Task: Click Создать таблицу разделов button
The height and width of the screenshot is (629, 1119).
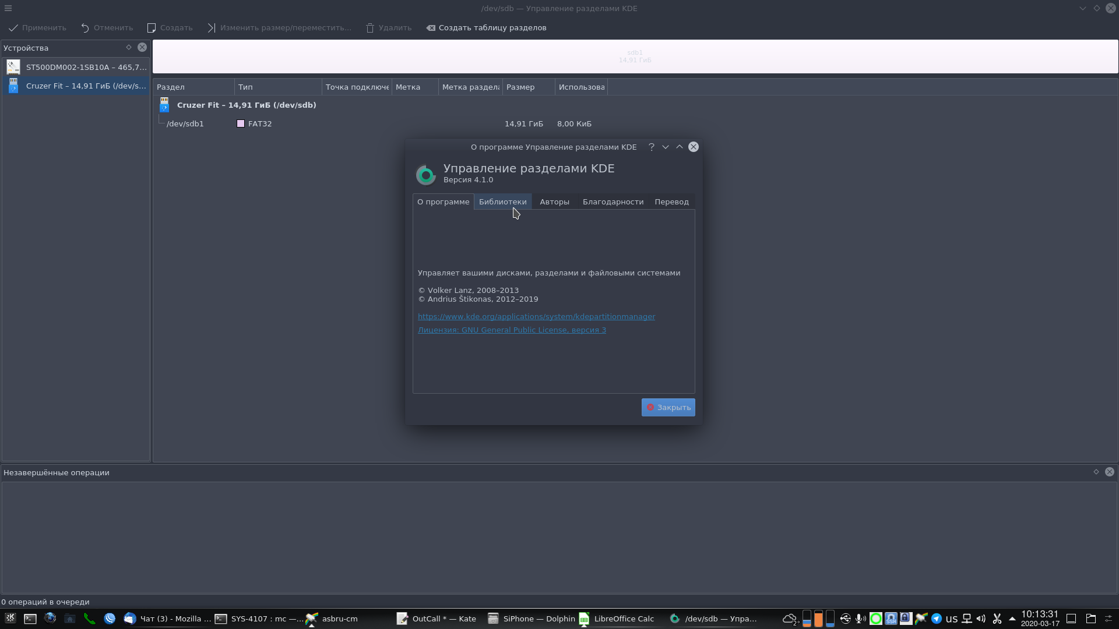Action: coord(486,27)
